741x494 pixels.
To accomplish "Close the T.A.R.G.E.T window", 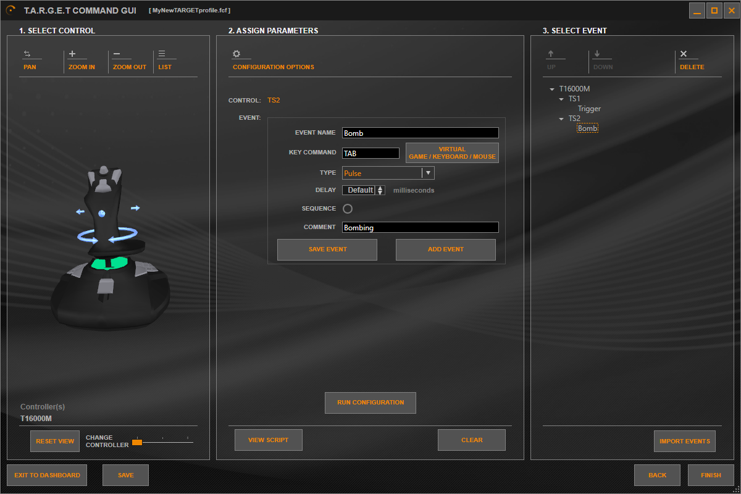I will [x=731, y=10].
